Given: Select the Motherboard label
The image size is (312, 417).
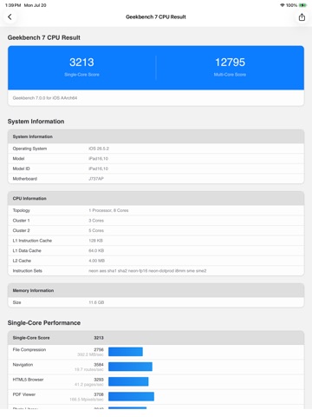Looking at the screenshot, I should (x=25, y=179).
